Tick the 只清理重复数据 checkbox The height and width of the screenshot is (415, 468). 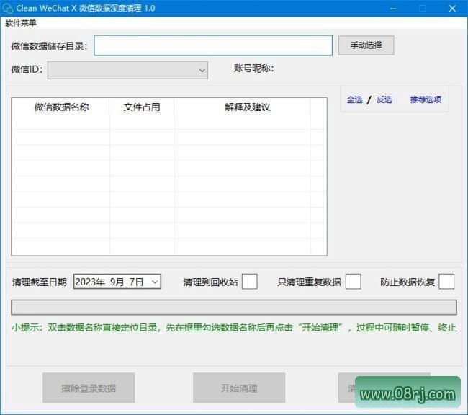(x=353, y=282)
